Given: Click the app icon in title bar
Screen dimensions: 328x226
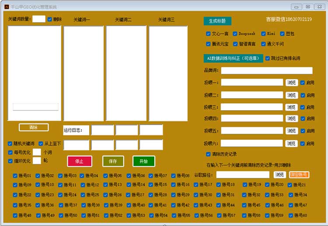Looking at the screenshot, I should click(7, 7).
